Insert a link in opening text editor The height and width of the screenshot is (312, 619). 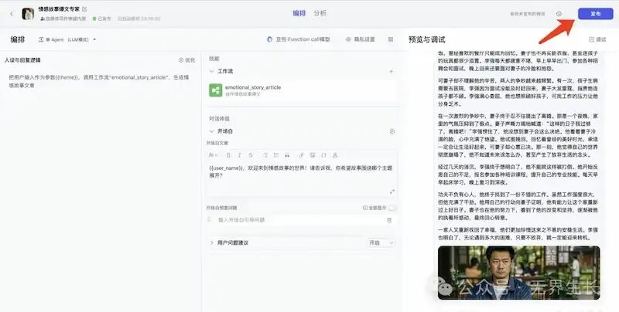pos(301,154)
